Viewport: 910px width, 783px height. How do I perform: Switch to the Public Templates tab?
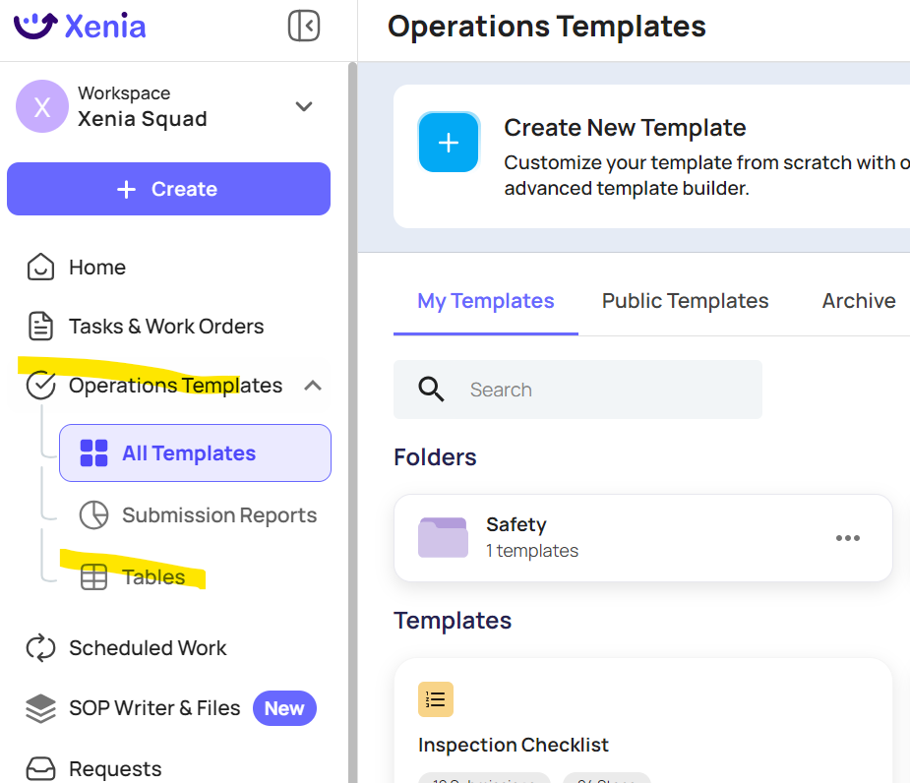pyautogui.click(x=685, y=301)
